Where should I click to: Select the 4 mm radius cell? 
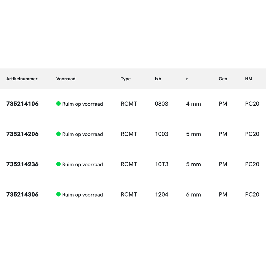[x=193, y=104]
